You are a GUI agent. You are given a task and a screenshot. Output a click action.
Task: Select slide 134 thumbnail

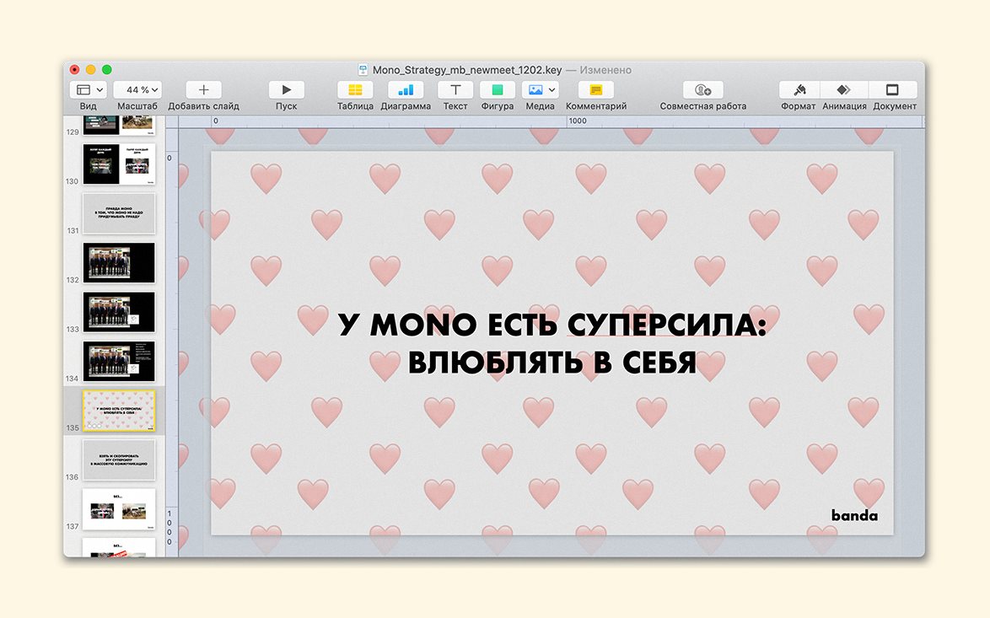tap(119, 361)
